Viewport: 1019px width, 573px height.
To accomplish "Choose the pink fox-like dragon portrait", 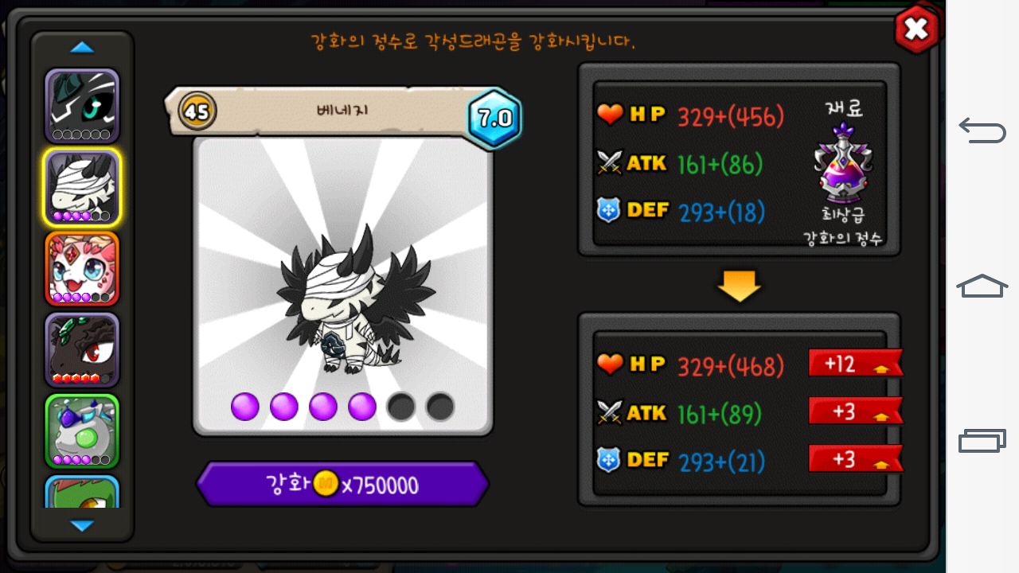I will pyautogui.click(x=82, y=269).
